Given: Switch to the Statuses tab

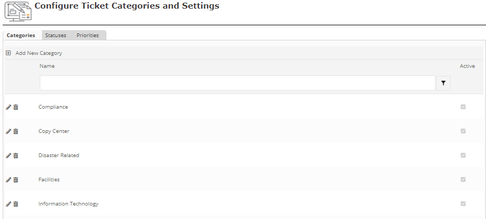Looking at the screenshot, I should pos(56,36).
